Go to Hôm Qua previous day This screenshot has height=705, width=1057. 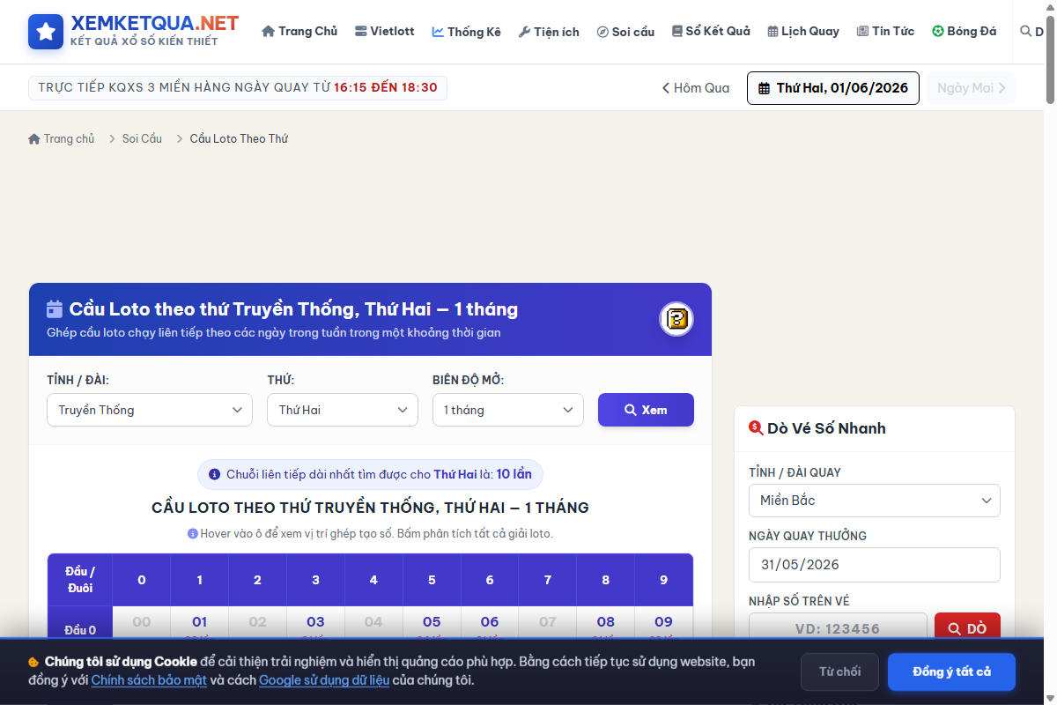click(696, 88)
